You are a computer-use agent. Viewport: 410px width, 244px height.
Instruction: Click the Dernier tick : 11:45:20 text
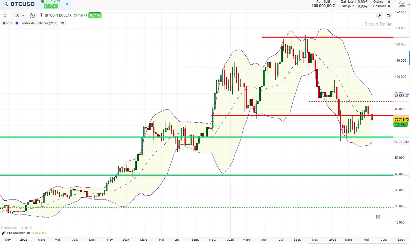17,228
